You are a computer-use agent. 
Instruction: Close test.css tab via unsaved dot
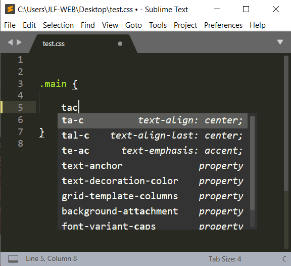pos(120,43)
